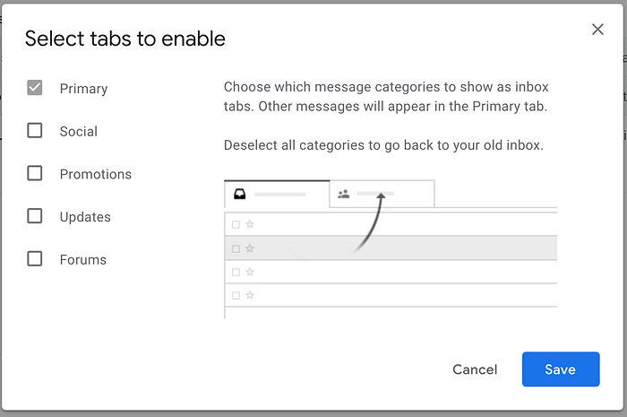Click the star in fourth preview row
627x417 pixels.
pos(250,295)
